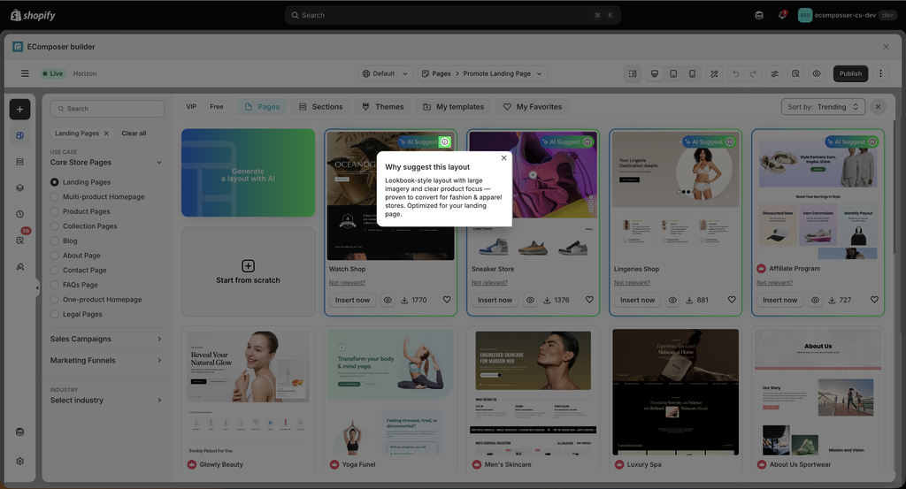Redo the last action
This screenshot has height=489, width=906.
tap(753, 73)
